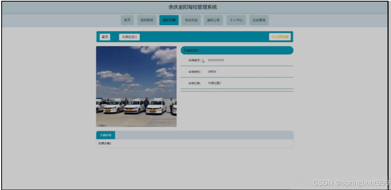Open the 首页 navigation tab
Screen dimensions: 391x190
tap(127, 20)
